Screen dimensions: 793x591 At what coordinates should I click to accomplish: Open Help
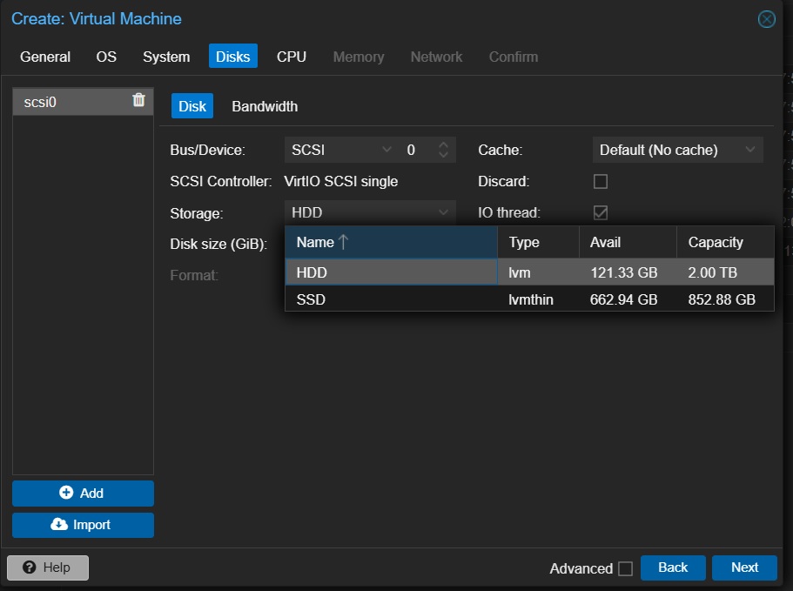[48, 567]
